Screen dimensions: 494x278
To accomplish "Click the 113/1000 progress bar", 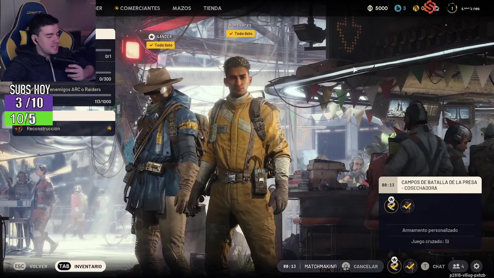I will pos(81,95).
